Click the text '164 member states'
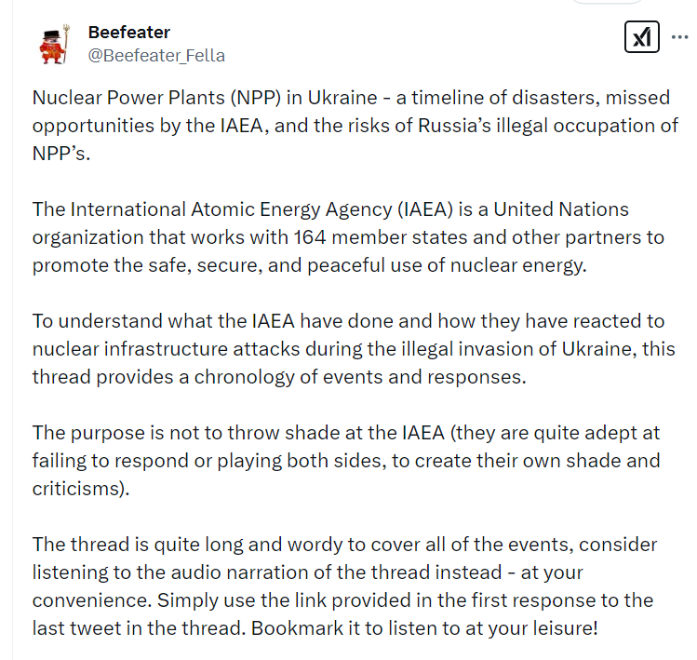This screenshot has height=660, width=697. [x=380, y=237]
